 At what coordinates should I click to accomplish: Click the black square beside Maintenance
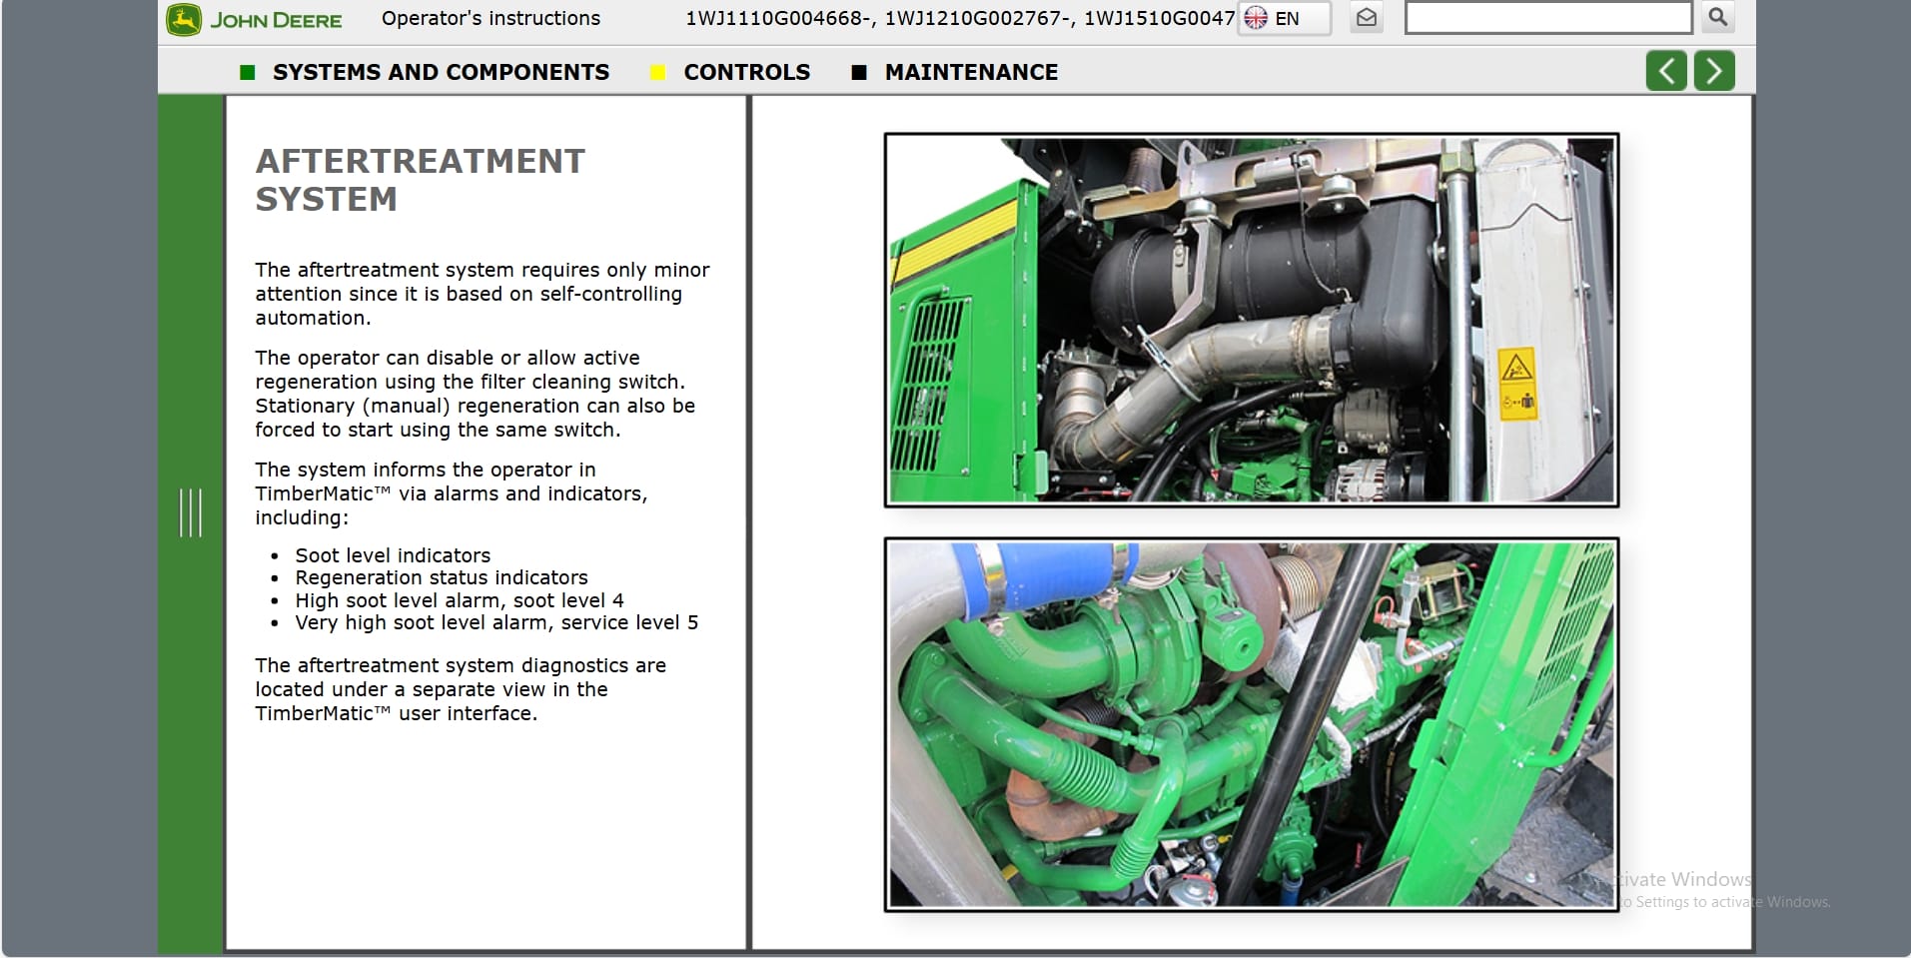click(x=859, y=72)
